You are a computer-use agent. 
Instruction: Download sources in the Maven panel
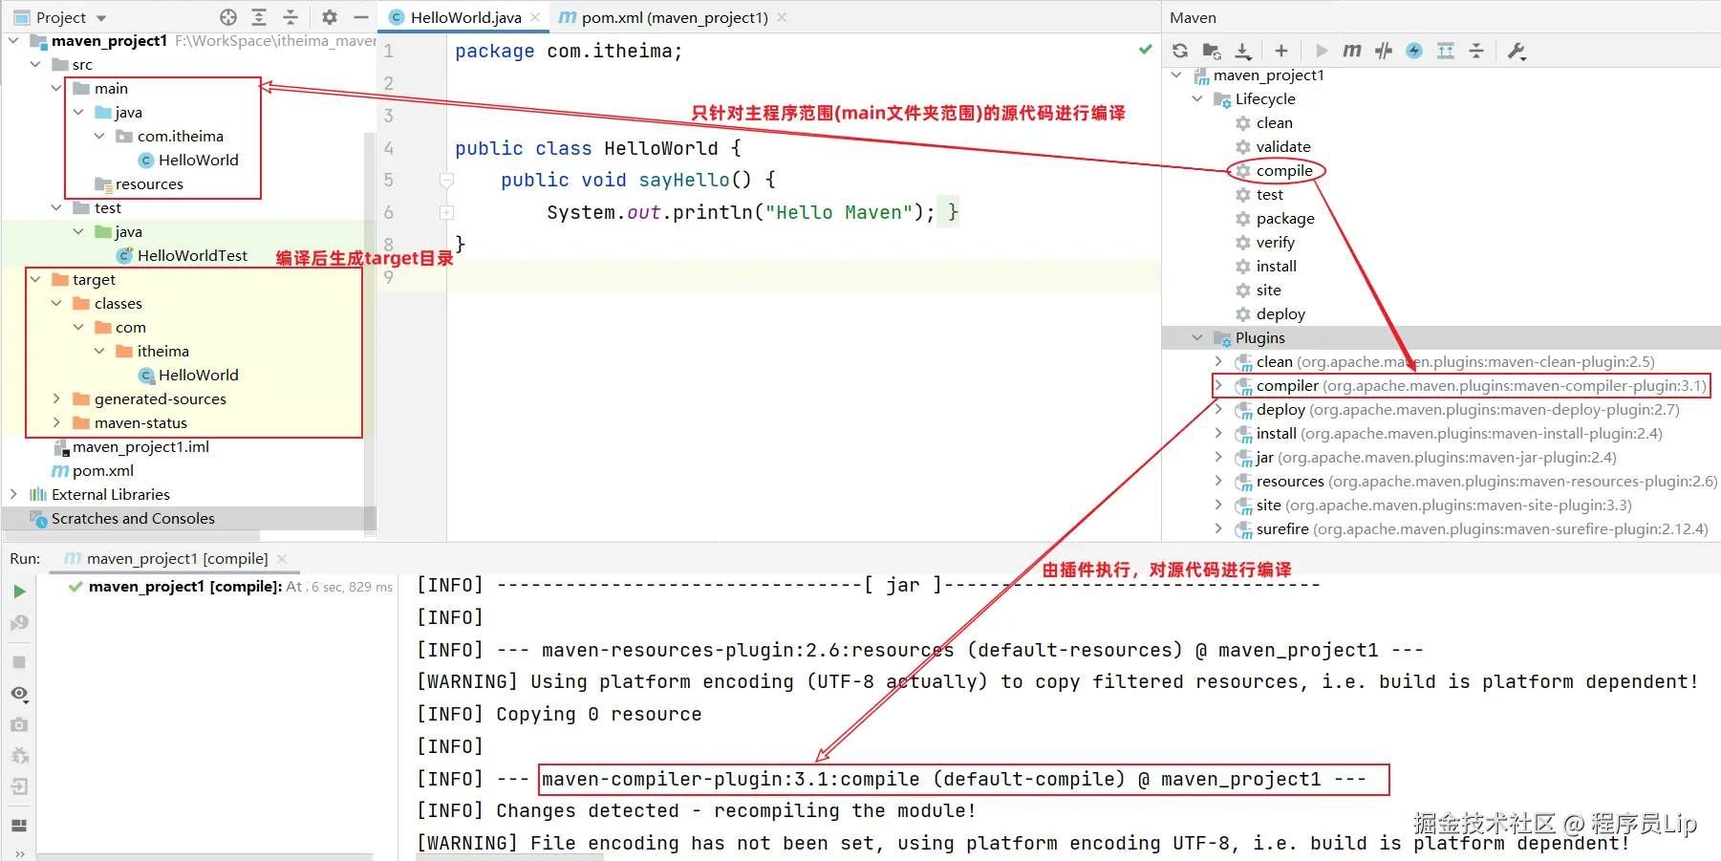[1242, 51]
